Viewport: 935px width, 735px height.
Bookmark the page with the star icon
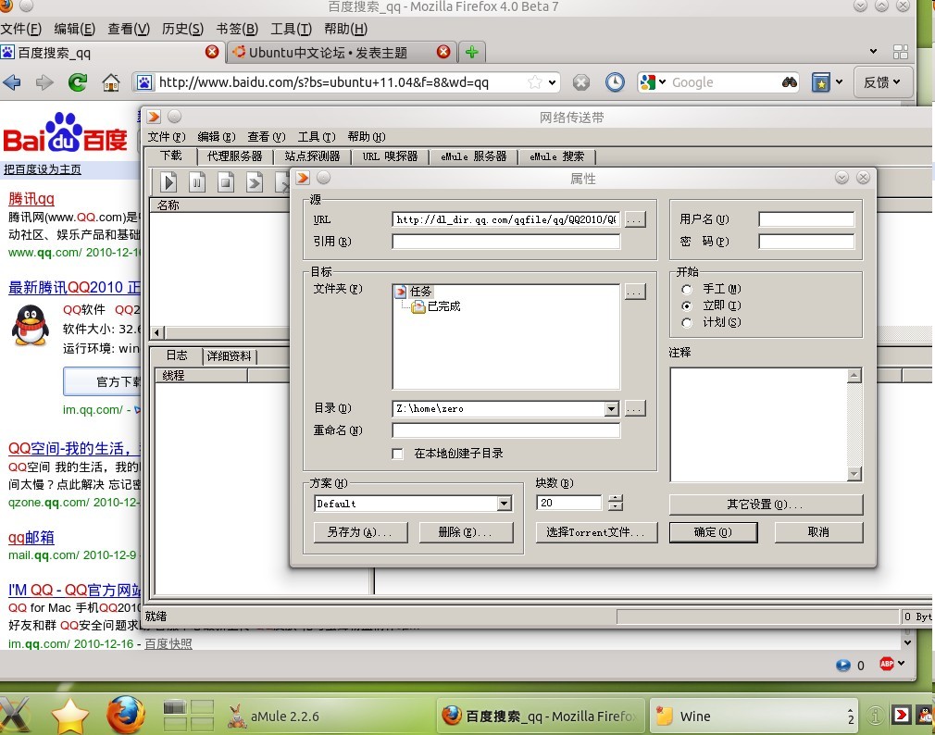click(x=534, y=82)
